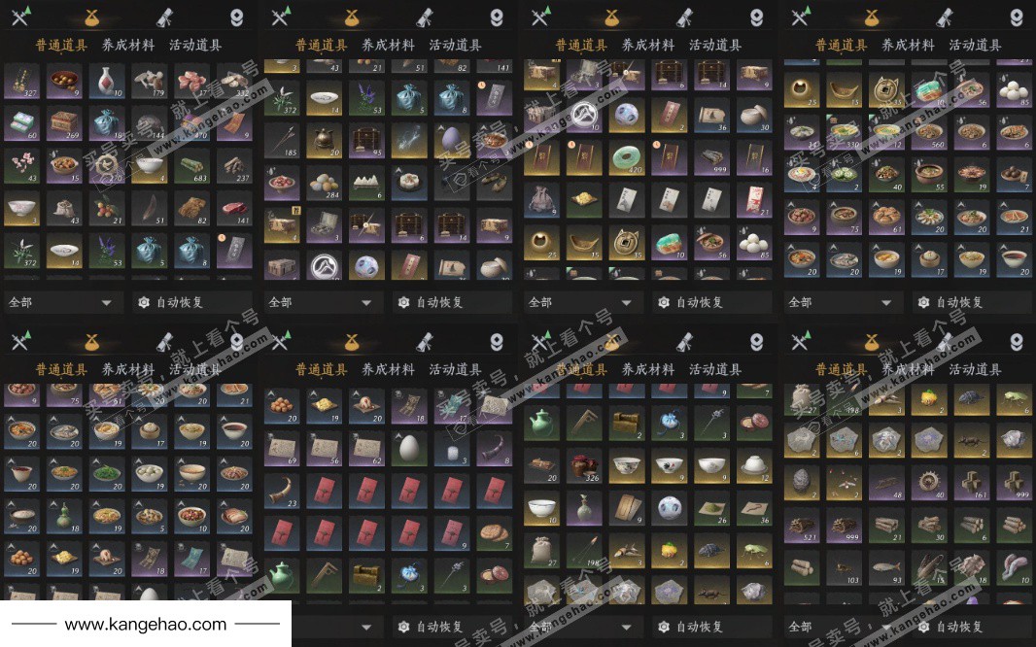Select the green bamboo stack of 683
This screenshot has height=647, width=1036.
pos(191,166)
